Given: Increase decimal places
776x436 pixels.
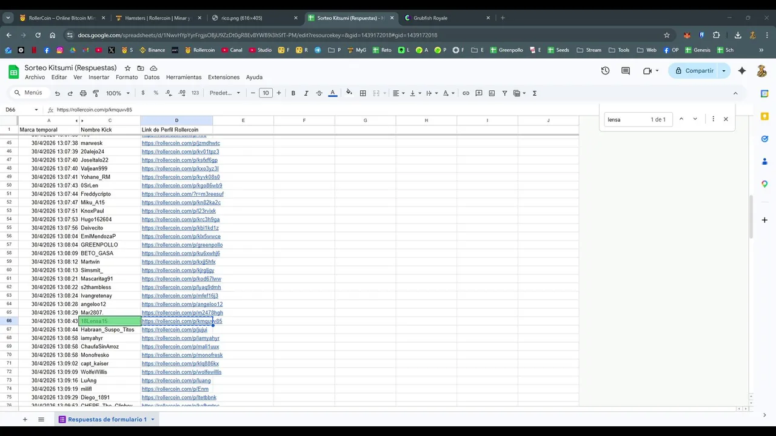Looking at the screenshot, I should (x=182, y=93).
